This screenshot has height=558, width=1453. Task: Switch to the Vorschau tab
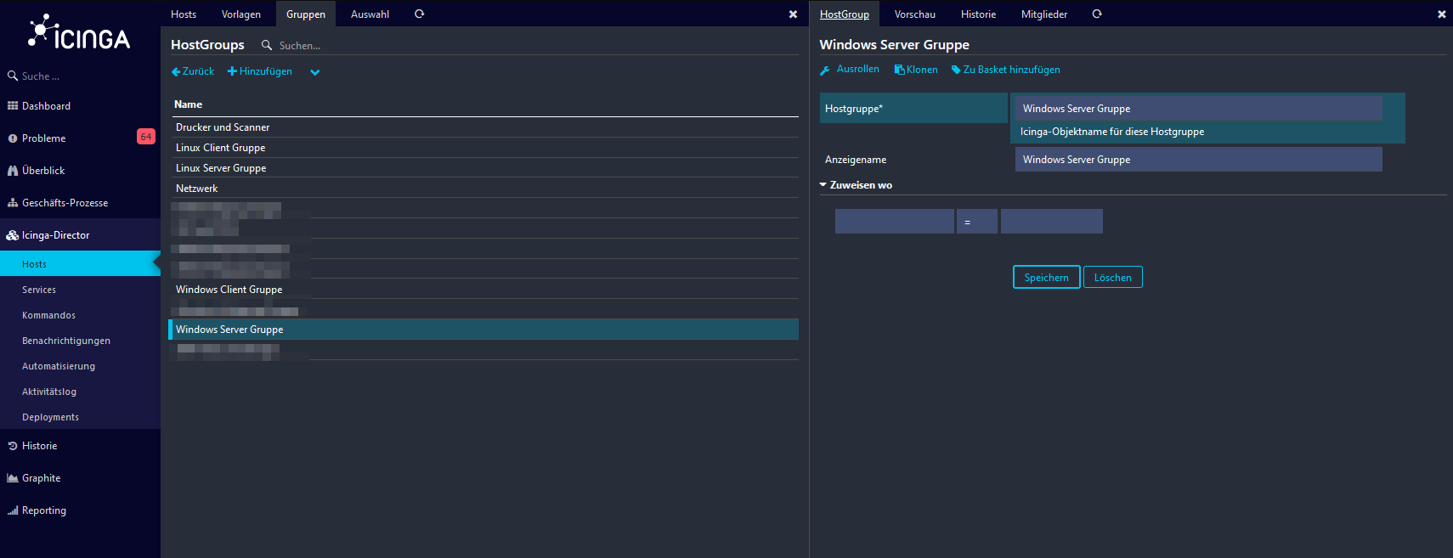915,14
